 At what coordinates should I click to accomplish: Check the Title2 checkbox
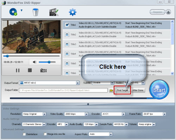pos(67,34)
